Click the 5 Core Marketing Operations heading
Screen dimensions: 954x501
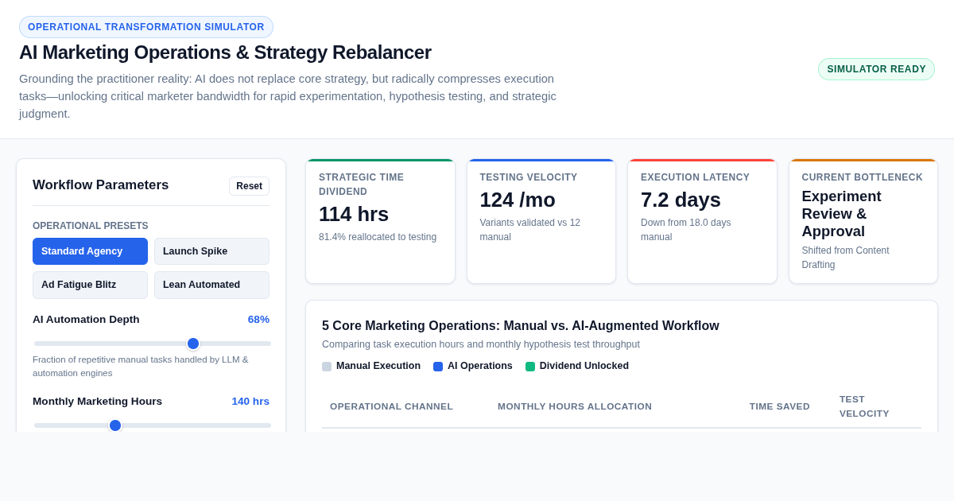coord(521,325)
